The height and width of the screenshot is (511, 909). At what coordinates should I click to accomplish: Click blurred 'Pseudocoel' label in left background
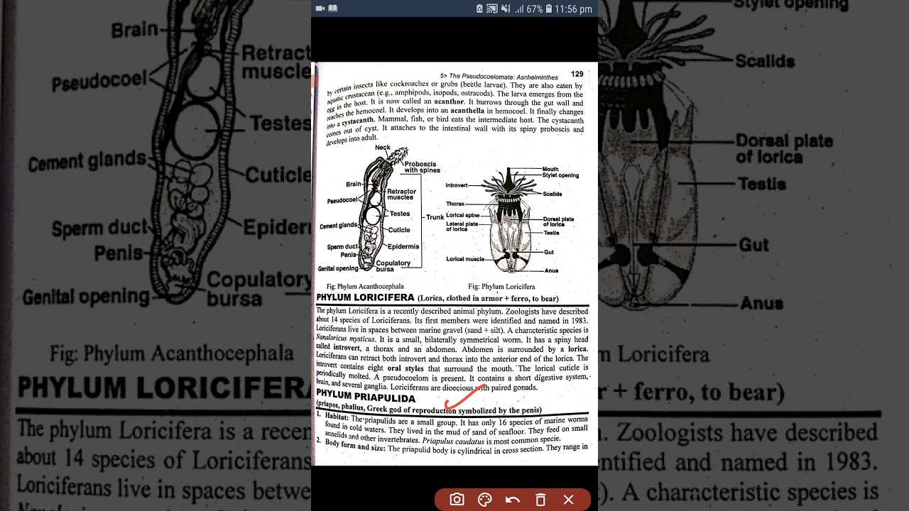(99, 82)
